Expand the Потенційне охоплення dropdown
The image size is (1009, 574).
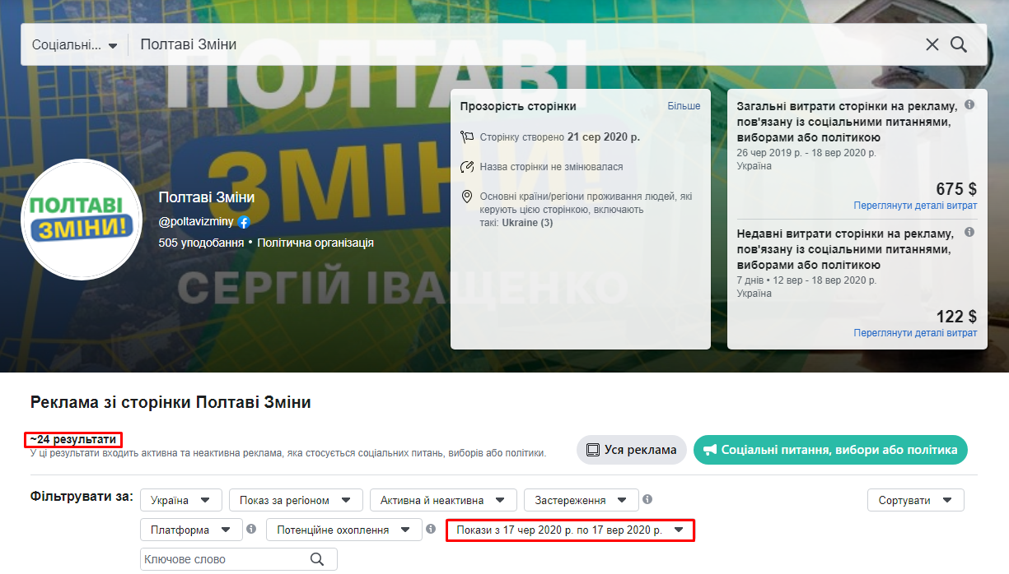point(344,530)
